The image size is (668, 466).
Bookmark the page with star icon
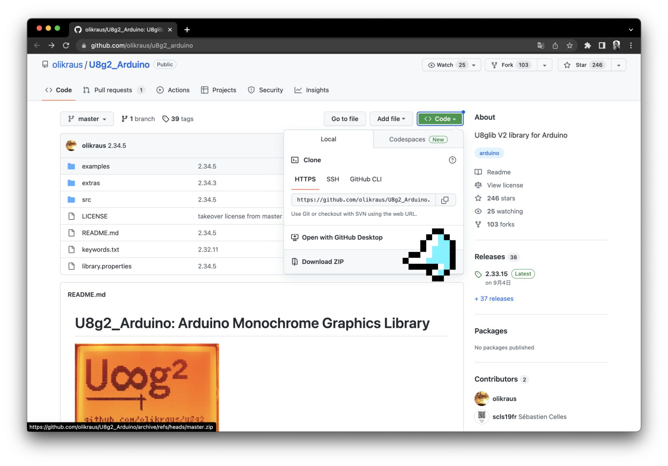570,46
